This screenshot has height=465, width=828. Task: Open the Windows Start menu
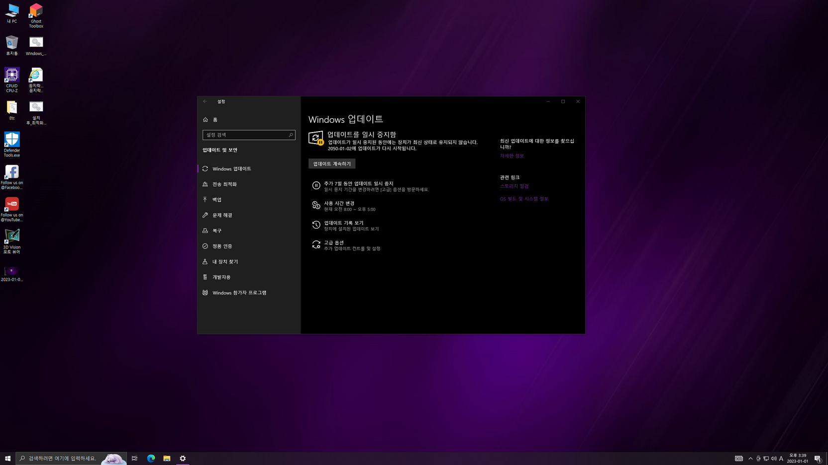pos(7,459)
